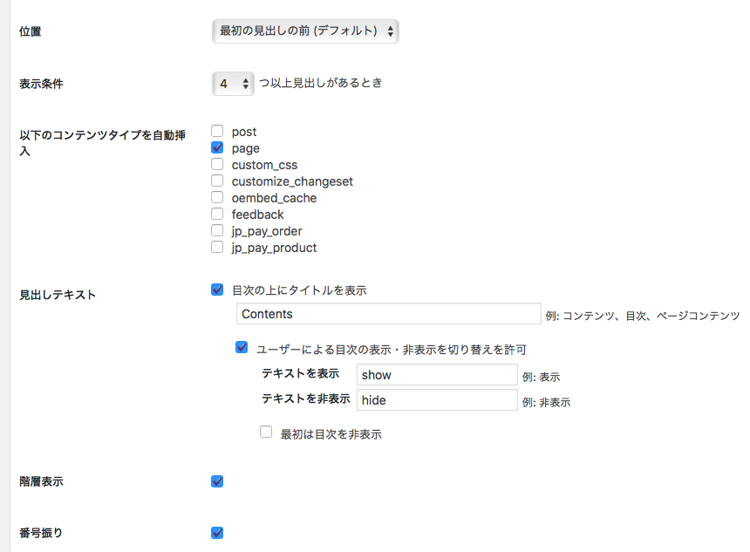This screenshot has height=552, width=750.
Task: Disable the 階層表示 hierarchy checkbox
Action: [x=218, y=481]
